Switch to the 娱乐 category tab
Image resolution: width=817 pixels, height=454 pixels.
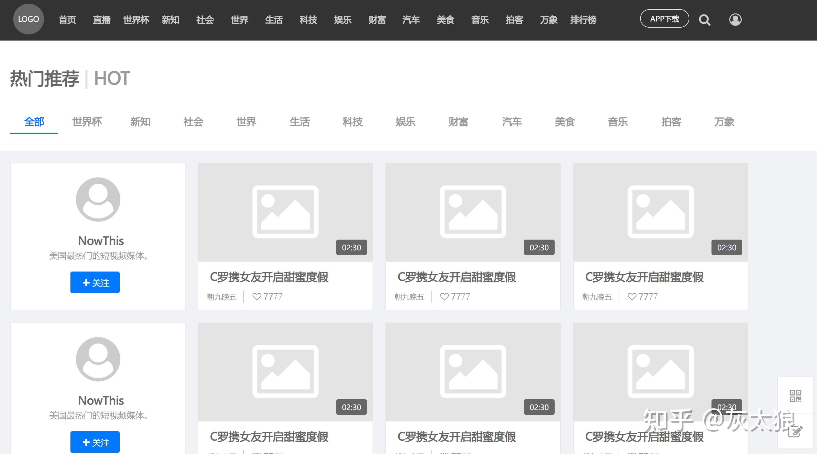pyautogui.click(x=405, y=122)
